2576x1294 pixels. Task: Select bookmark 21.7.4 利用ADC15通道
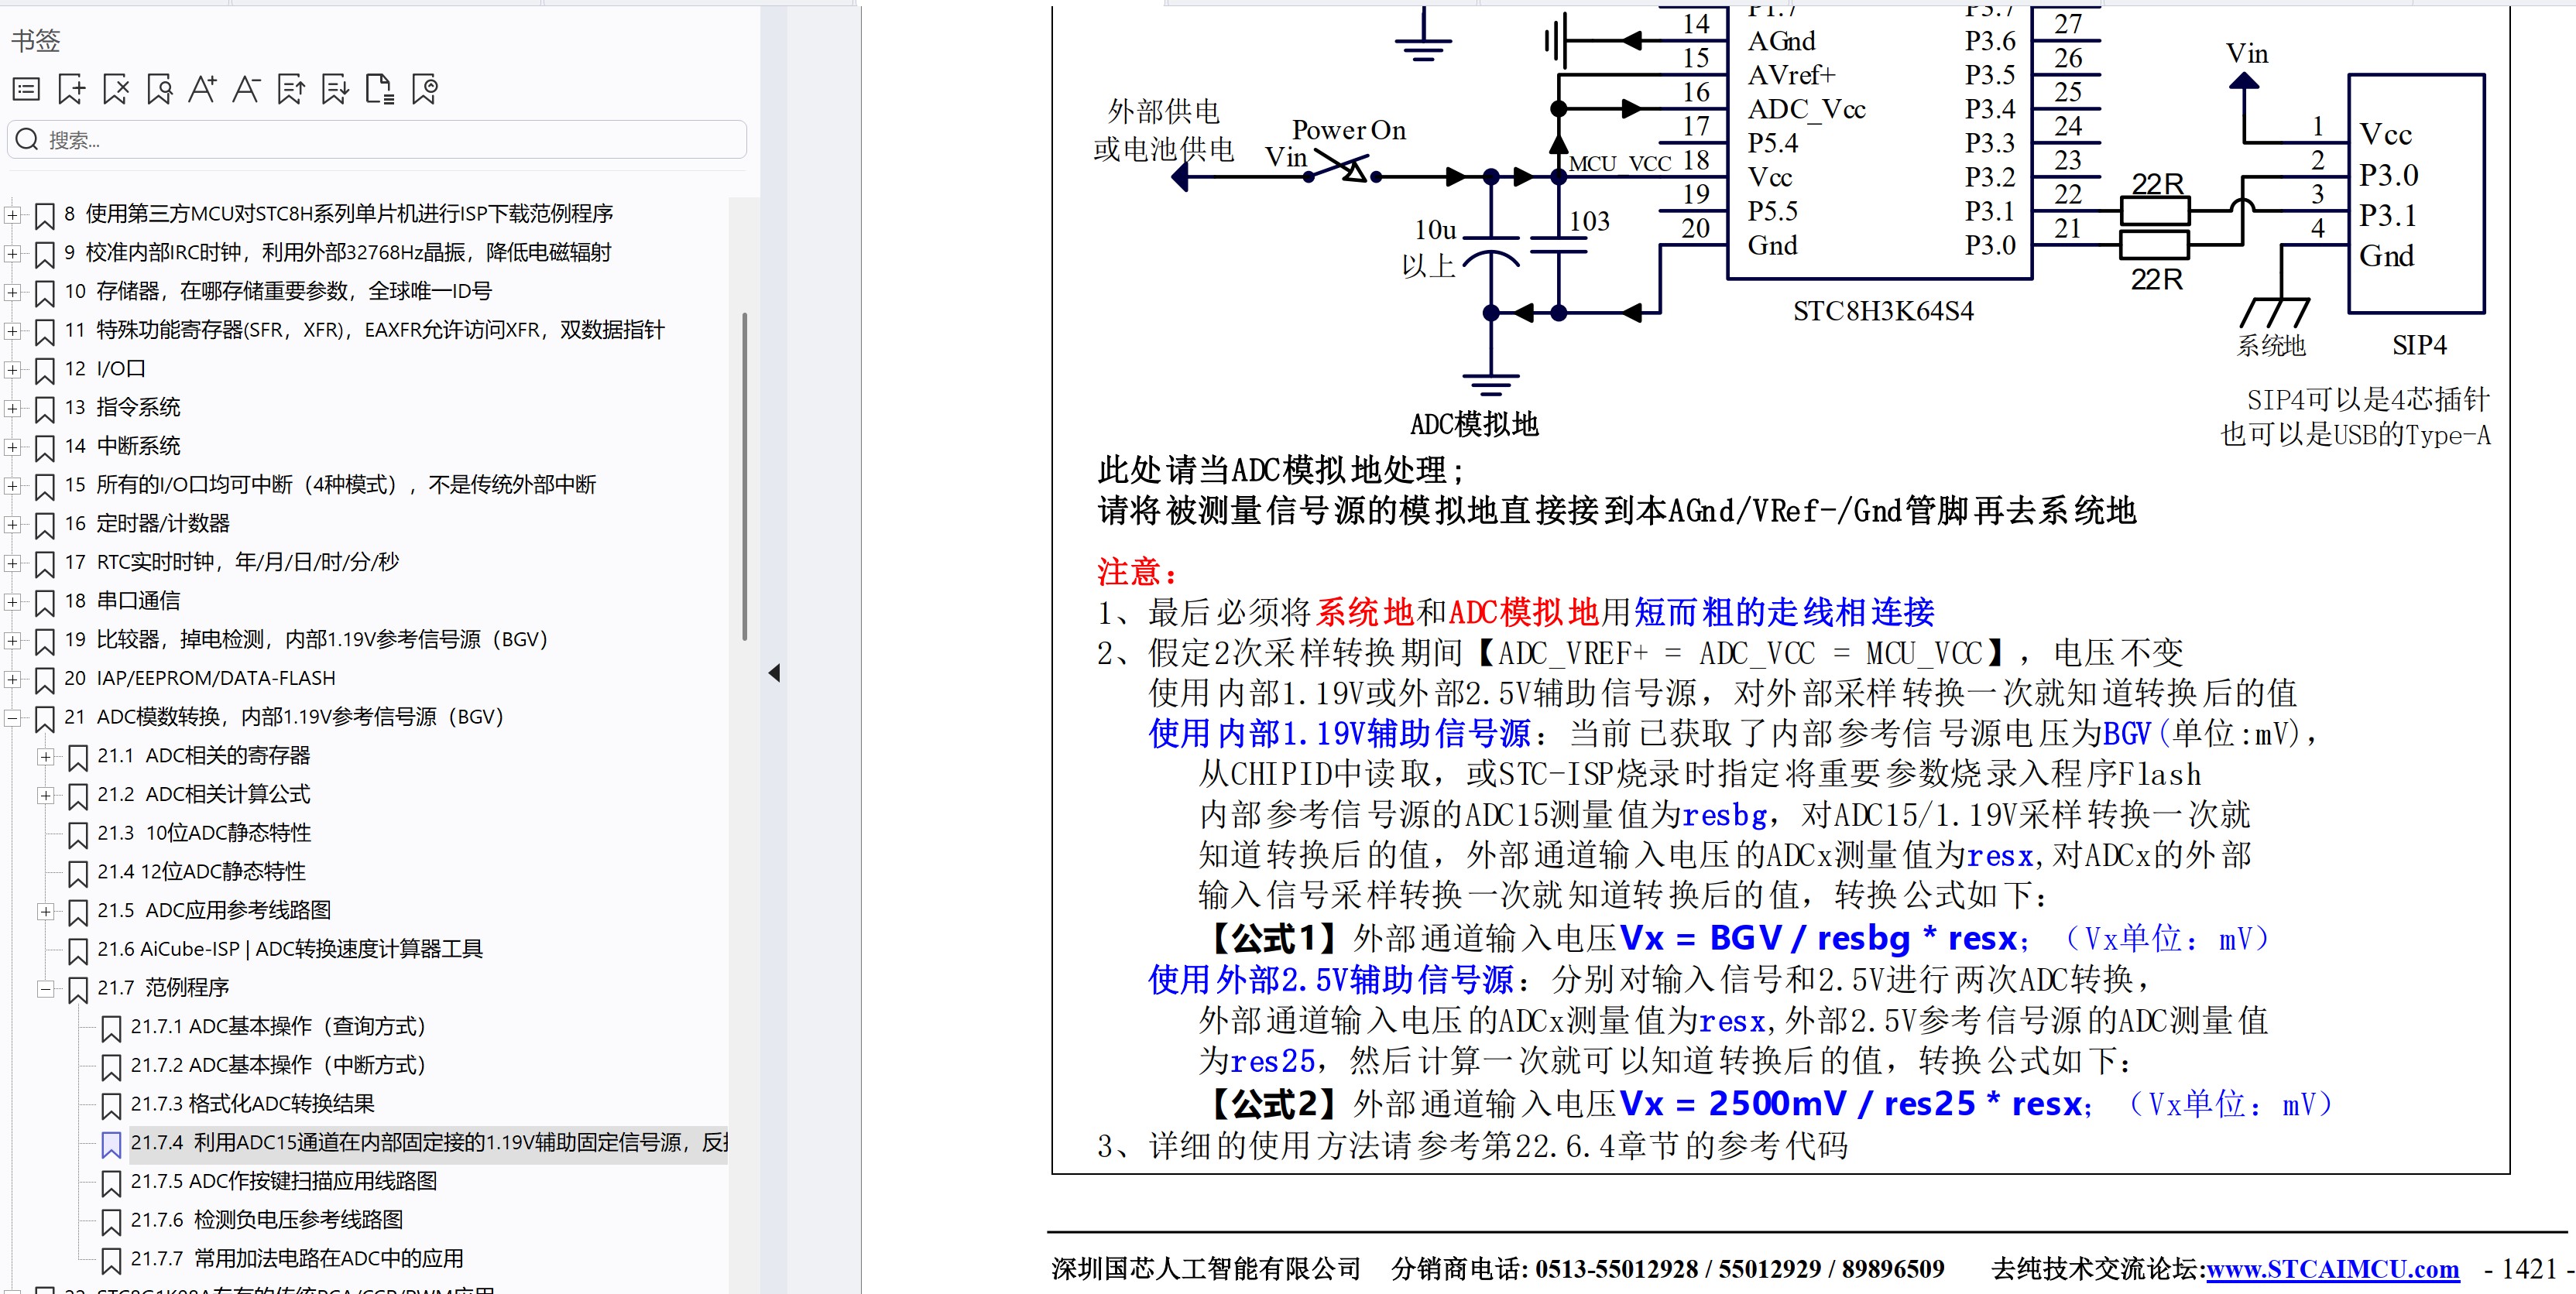click(429, 1143)
